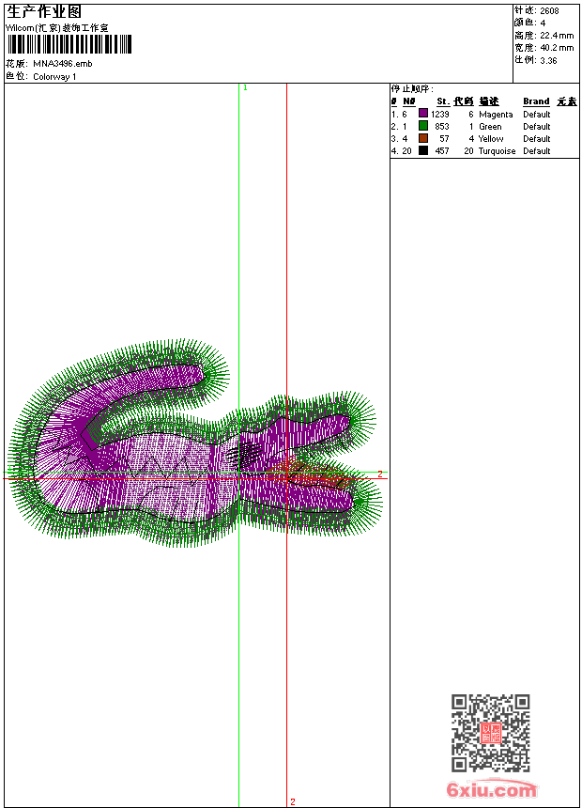
Task: Click the 'Yellow' description cell
Action: [x=491, y=139]
